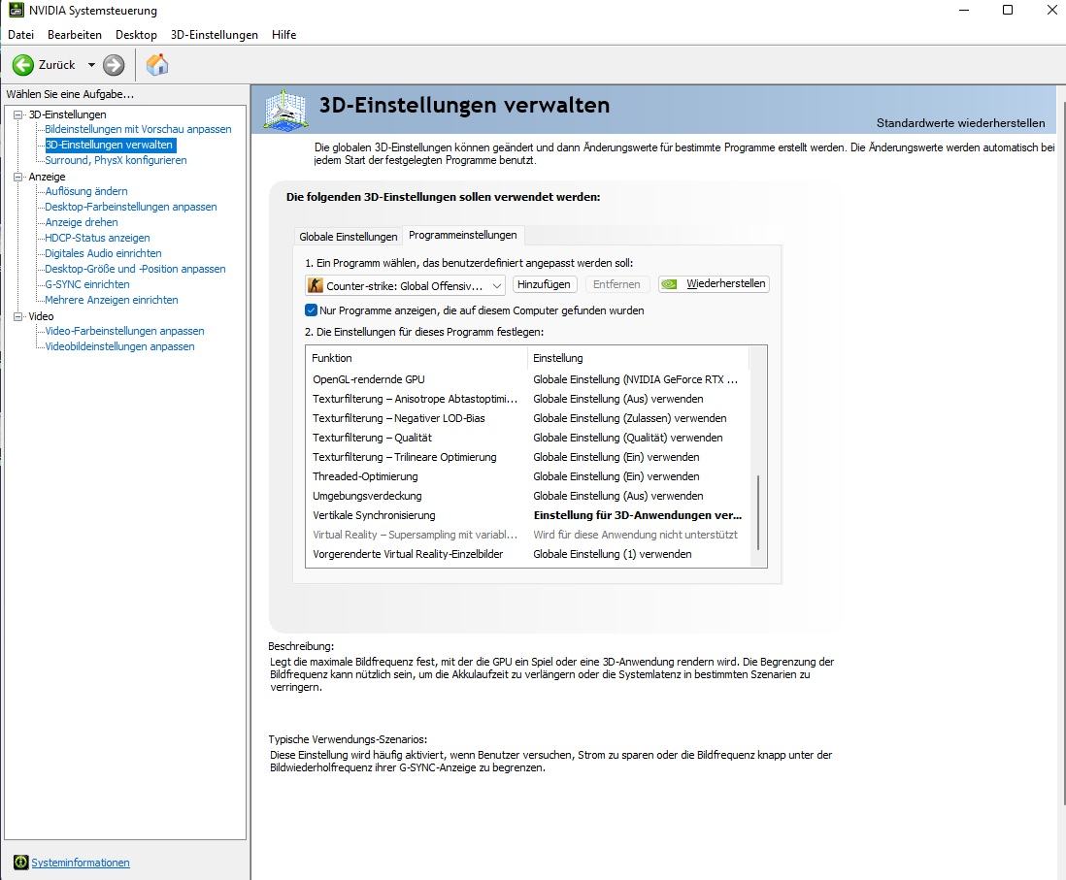The height and width of the screenshot is (880, 1066).
Task: Click the green Zurück back arrow icon
Action: [x=23, y=65]
